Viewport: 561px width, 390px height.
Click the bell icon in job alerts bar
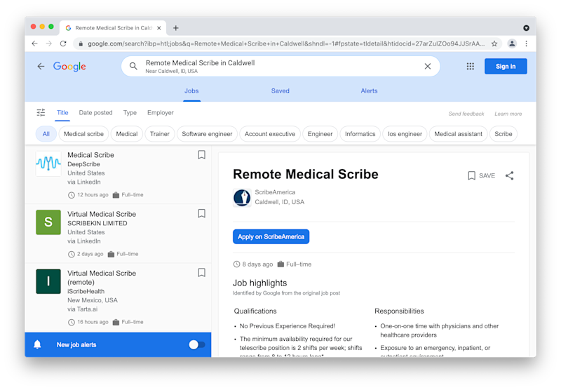click(x=37, y=344)
